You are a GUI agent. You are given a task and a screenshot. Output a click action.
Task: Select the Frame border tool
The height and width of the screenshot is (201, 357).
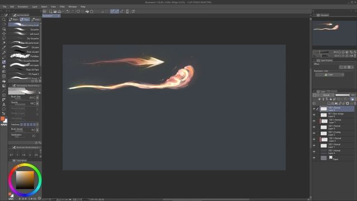click(4, 95)
